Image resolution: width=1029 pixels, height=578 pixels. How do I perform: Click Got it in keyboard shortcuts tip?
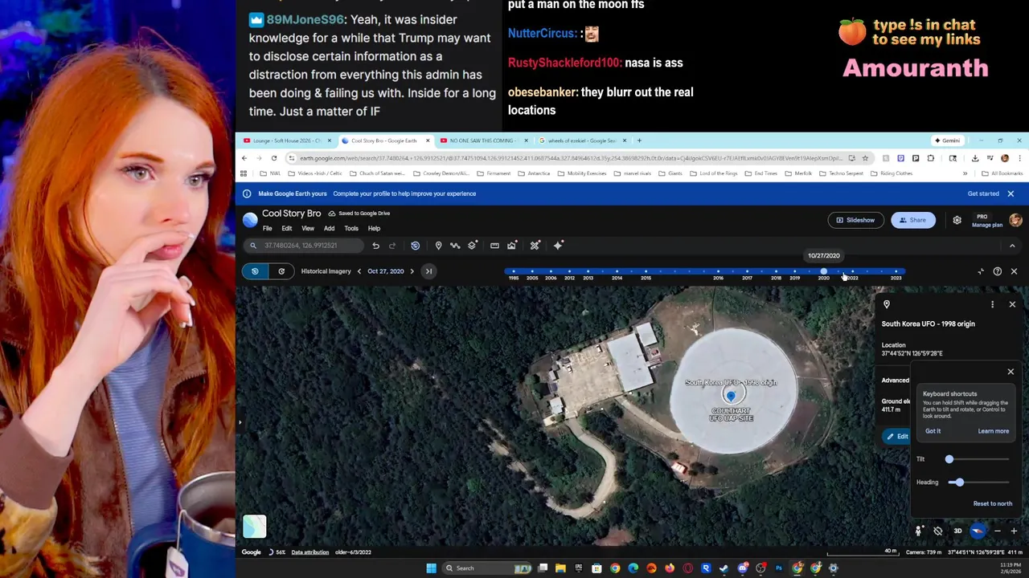[x=933, y=431]
